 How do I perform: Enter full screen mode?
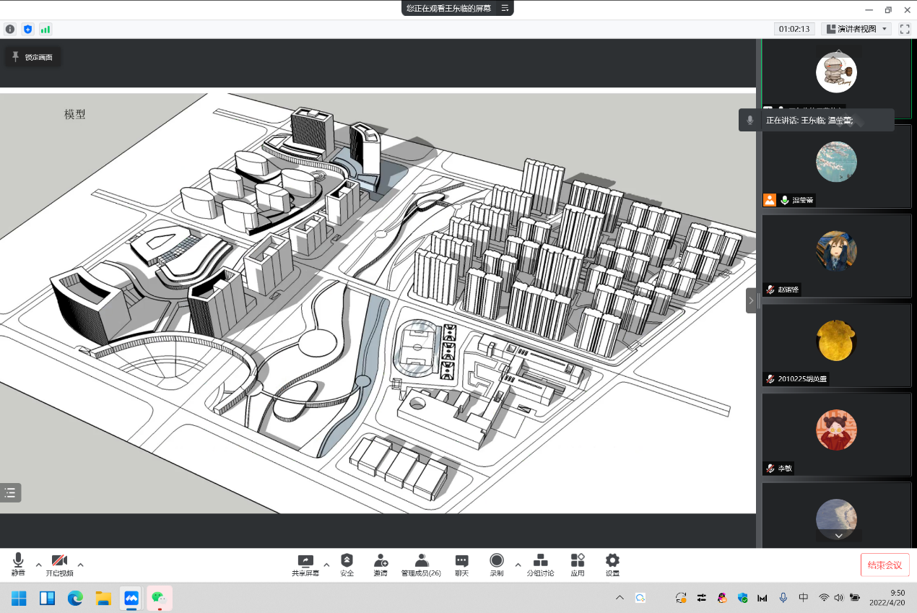pyautogui.click(x=904, y=30)
